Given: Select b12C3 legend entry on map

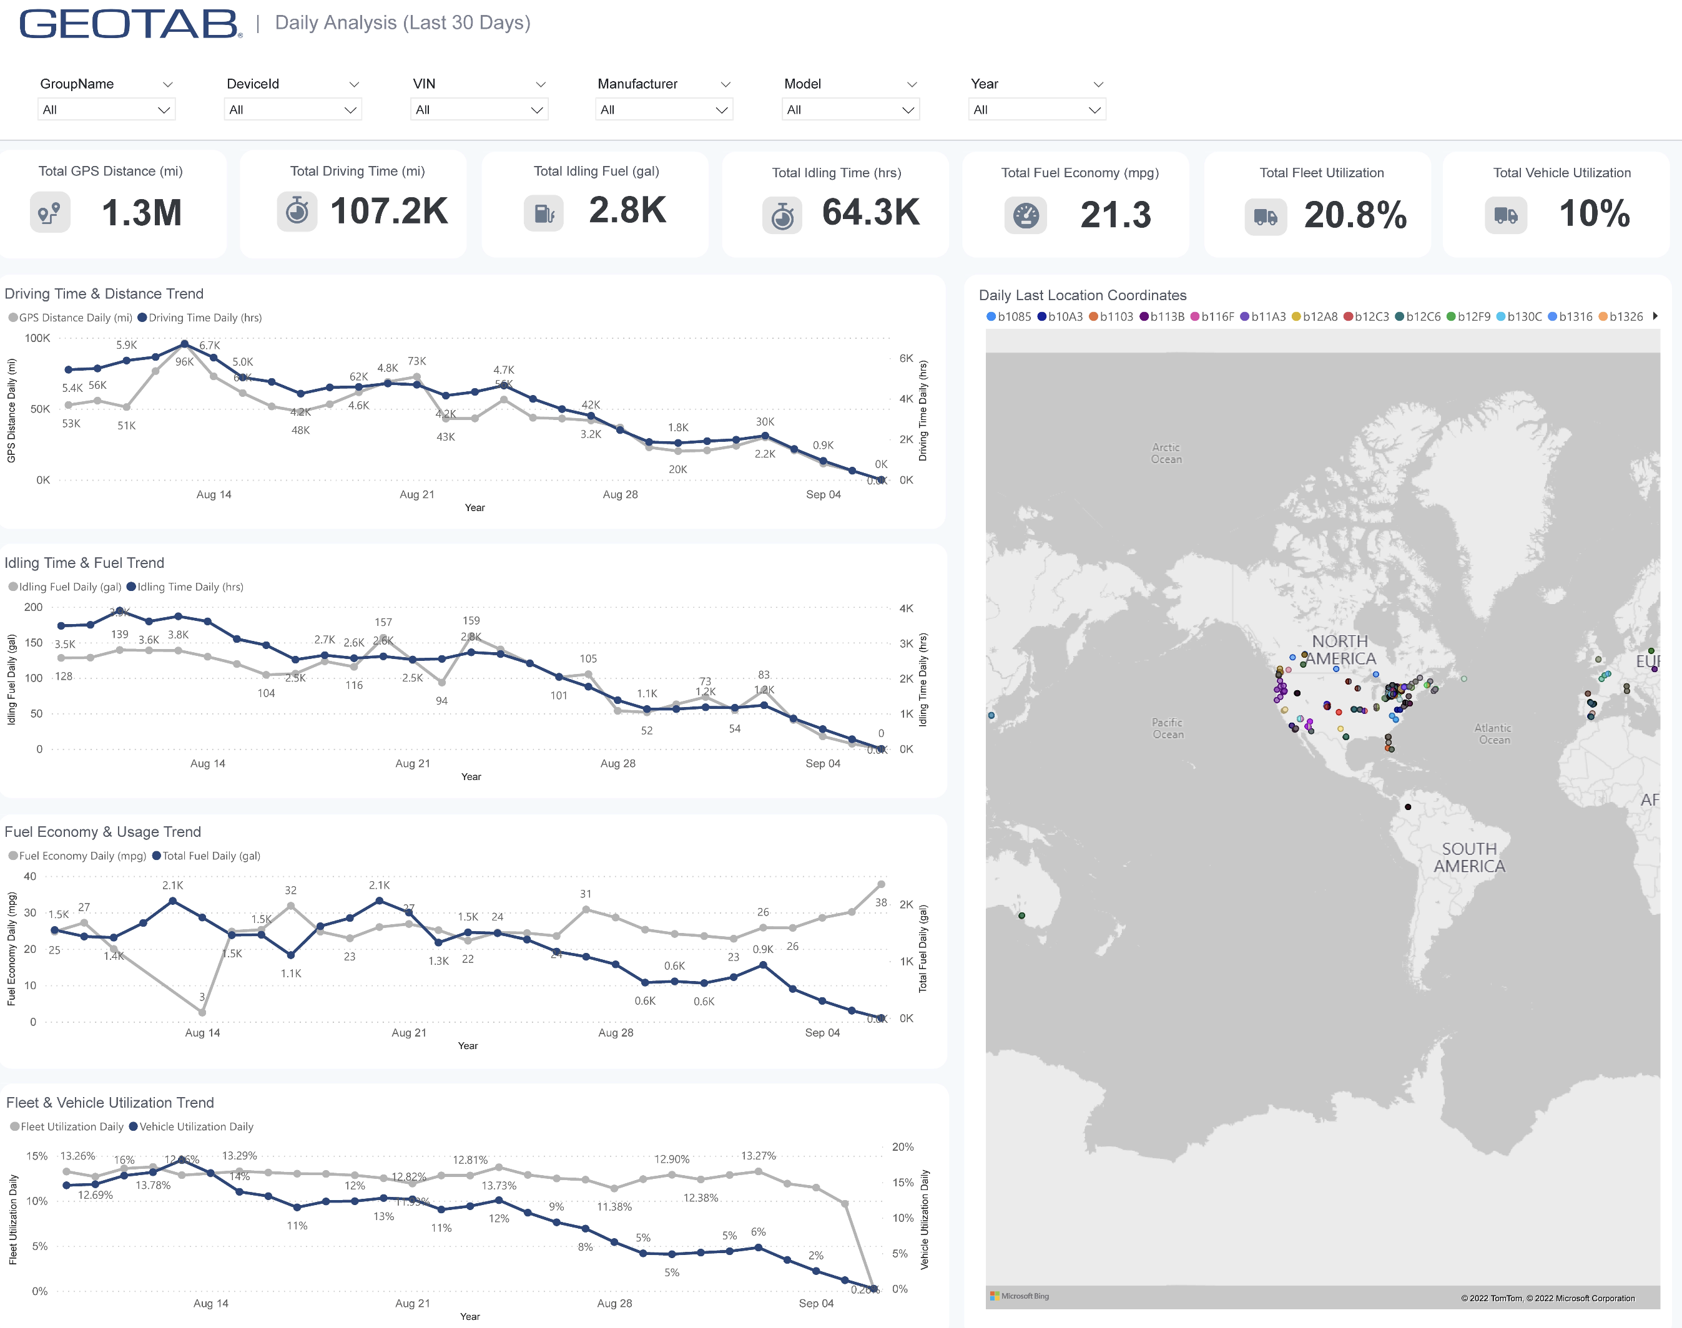Looking at the screenshot, I should pos(1367,316).
